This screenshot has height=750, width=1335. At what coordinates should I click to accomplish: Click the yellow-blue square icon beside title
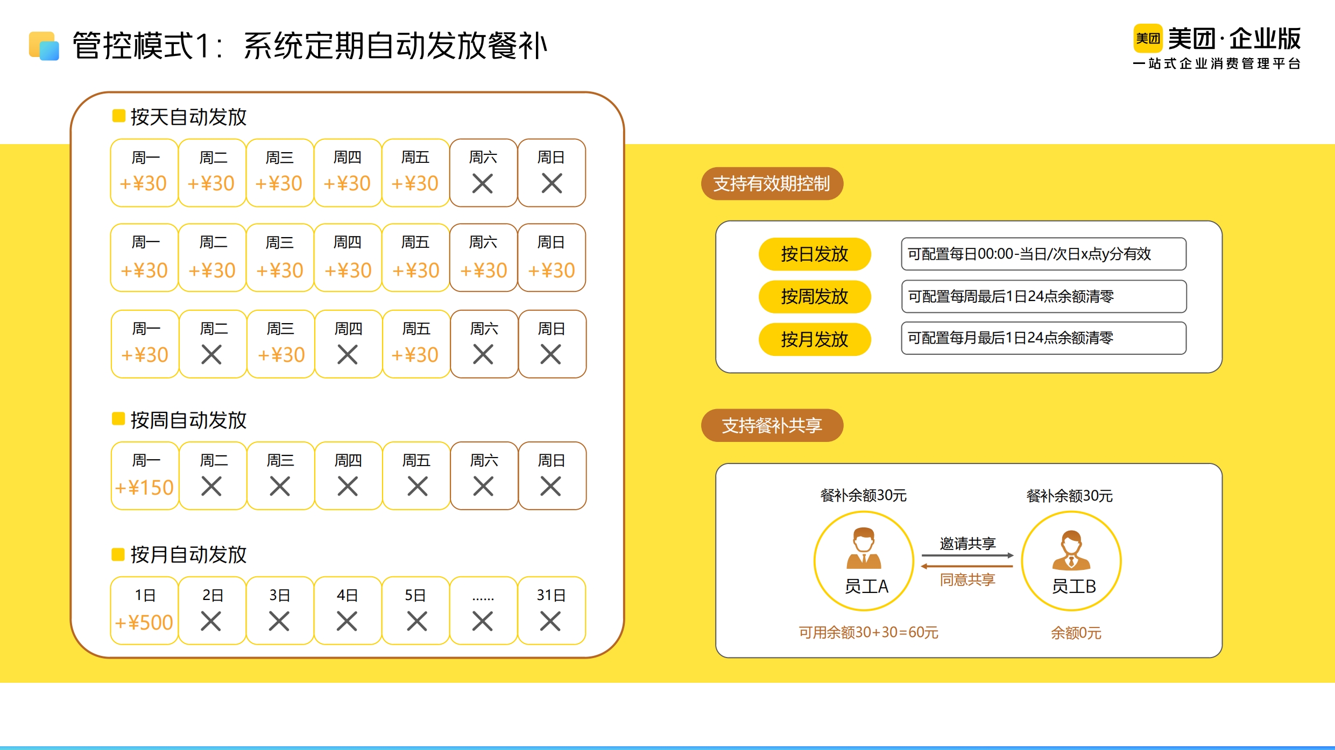44,46
